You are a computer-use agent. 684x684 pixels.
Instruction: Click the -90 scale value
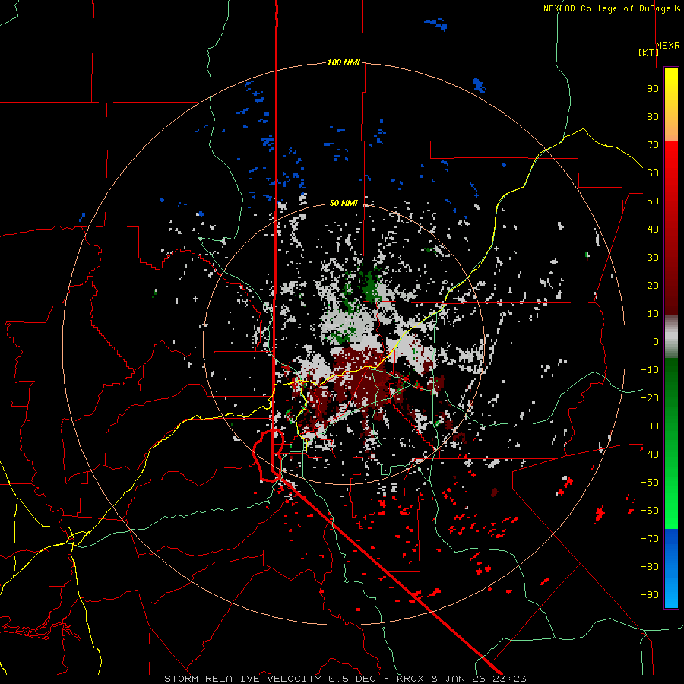click(650, 595)
